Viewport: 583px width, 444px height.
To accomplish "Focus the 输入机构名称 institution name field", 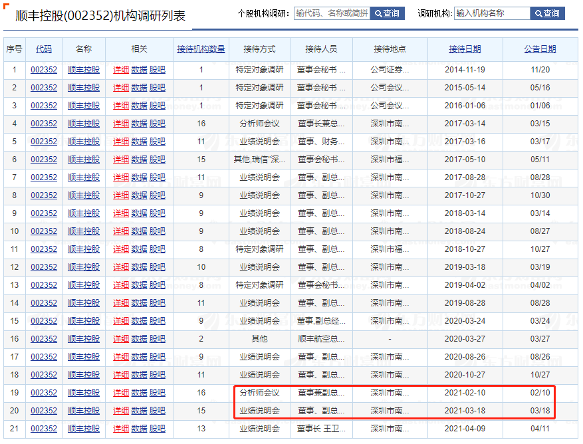I will pyautogui.click(x=492, y=13).
